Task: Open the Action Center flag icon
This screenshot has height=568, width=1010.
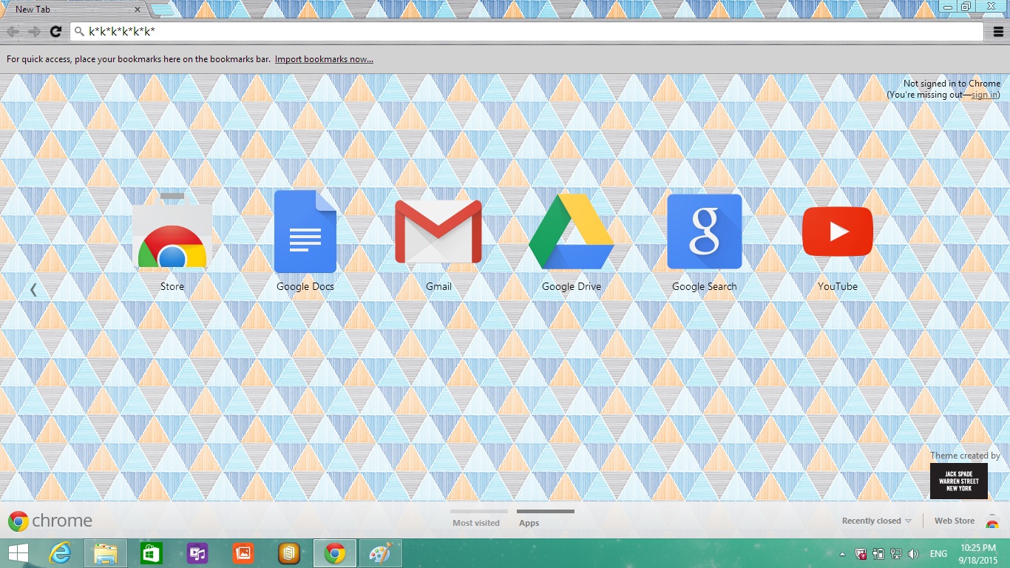Action: point(861,553)
